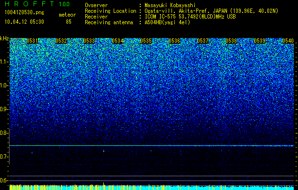
Task: Select the 0.7 frequency axis label
Action: click(x=4, y=157)
